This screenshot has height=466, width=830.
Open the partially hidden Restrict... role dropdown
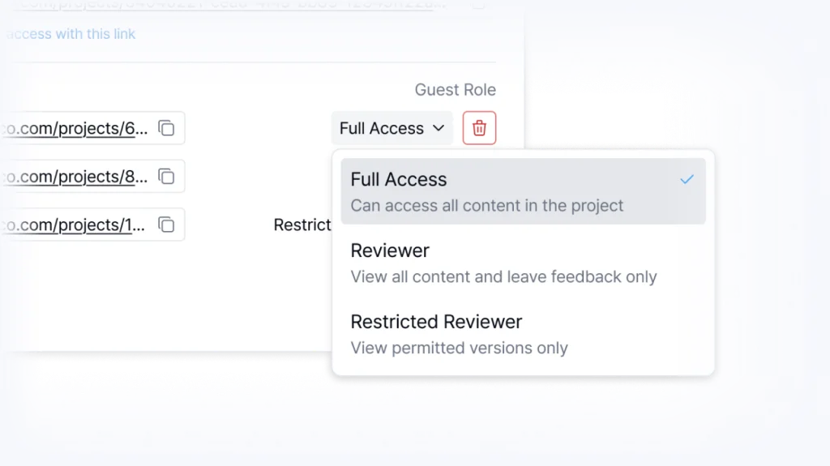[302, 224]
